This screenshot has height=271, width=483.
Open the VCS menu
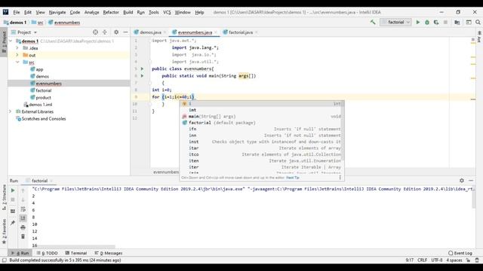point(167,12)
